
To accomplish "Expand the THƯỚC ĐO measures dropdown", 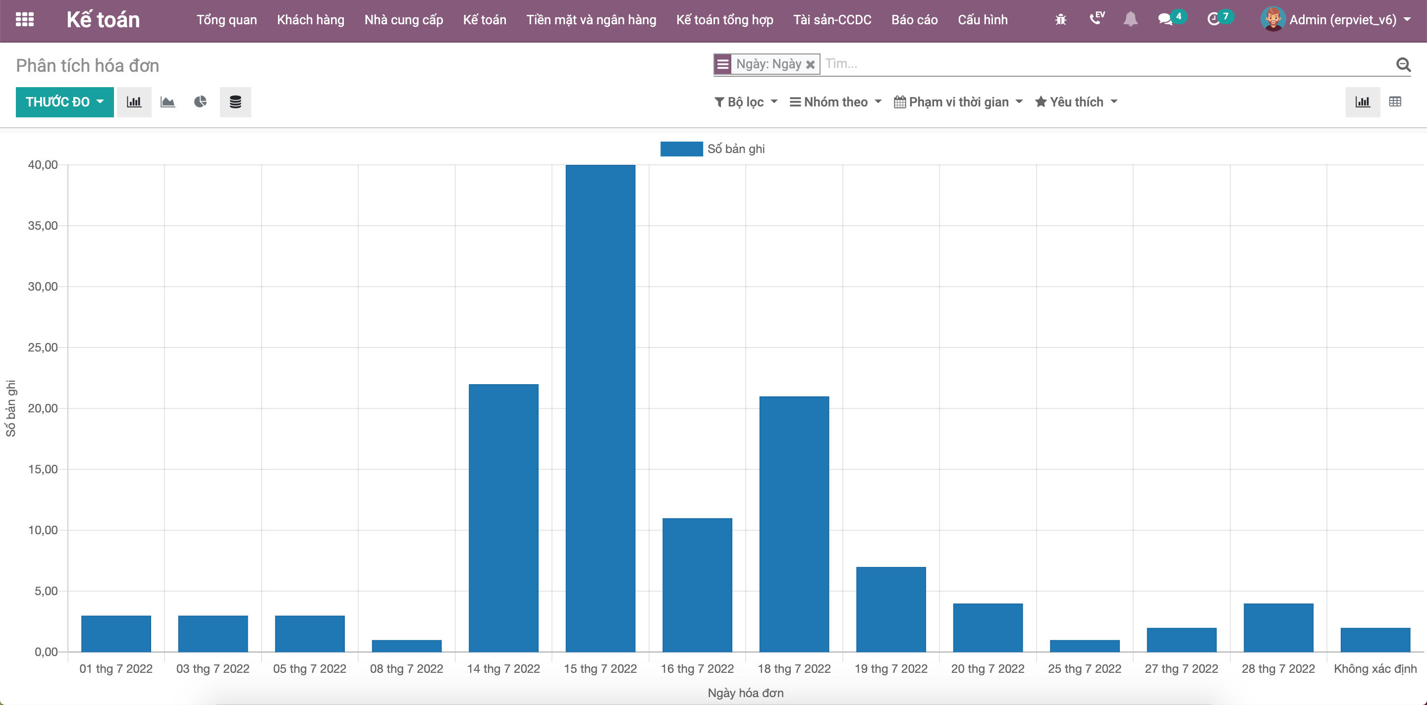I will click(x=64, y=102).
